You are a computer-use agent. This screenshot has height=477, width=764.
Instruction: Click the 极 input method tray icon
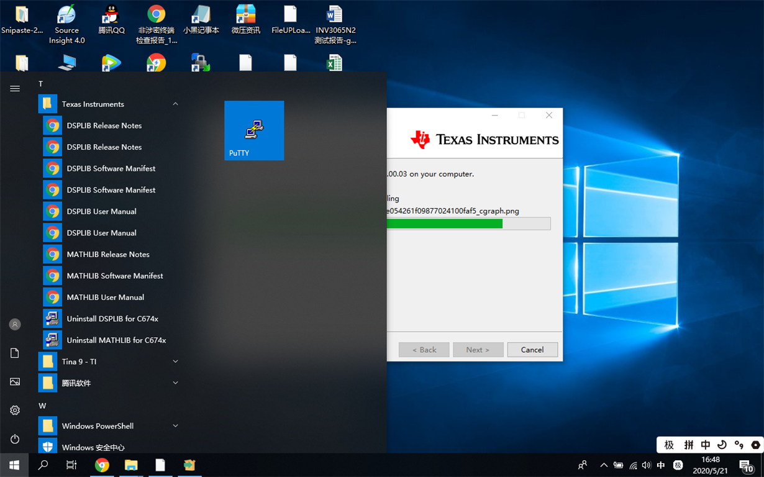678,465
